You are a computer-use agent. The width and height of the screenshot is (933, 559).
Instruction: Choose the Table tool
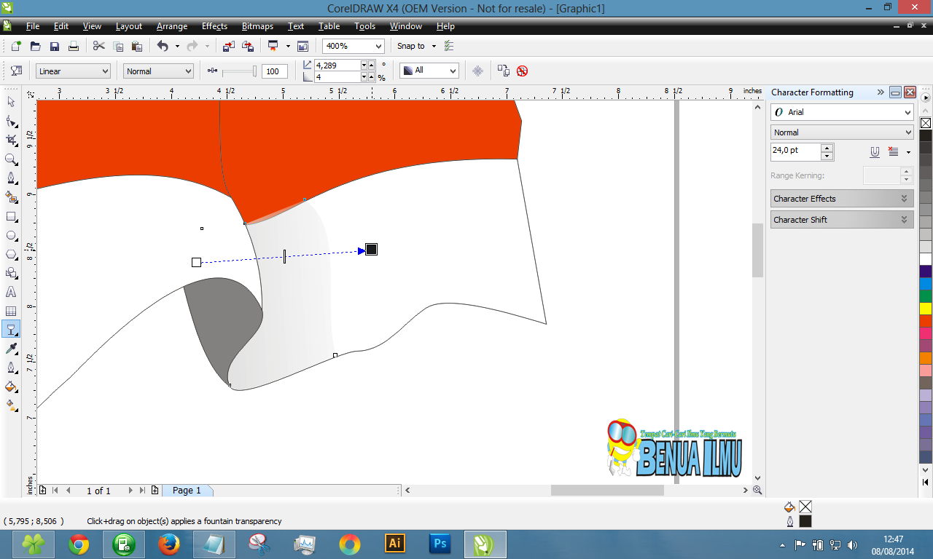11,312
